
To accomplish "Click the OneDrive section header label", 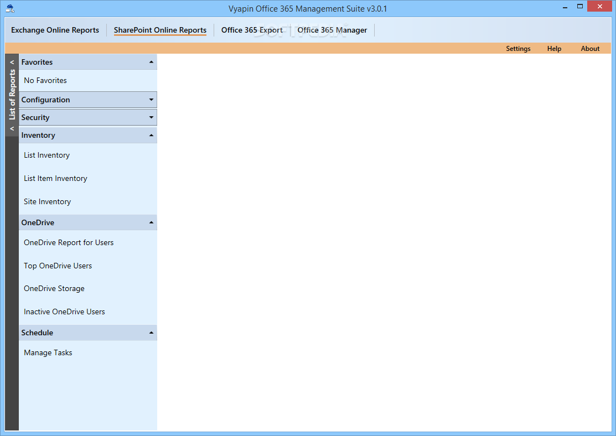I will (38, 222).
